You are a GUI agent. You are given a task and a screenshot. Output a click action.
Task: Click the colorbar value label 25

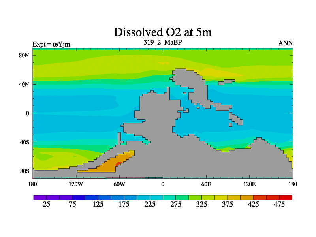pos(46,205)
